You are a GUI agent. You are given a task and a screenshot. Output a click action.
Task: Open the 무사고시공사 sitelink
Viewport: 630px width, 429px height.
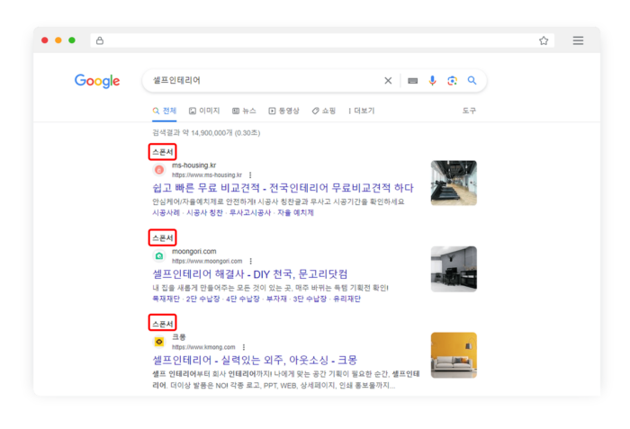click(250, 212)
